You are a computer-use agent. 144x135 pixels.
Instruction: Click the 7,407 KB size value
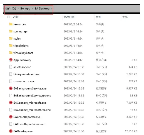coord(132,103)
